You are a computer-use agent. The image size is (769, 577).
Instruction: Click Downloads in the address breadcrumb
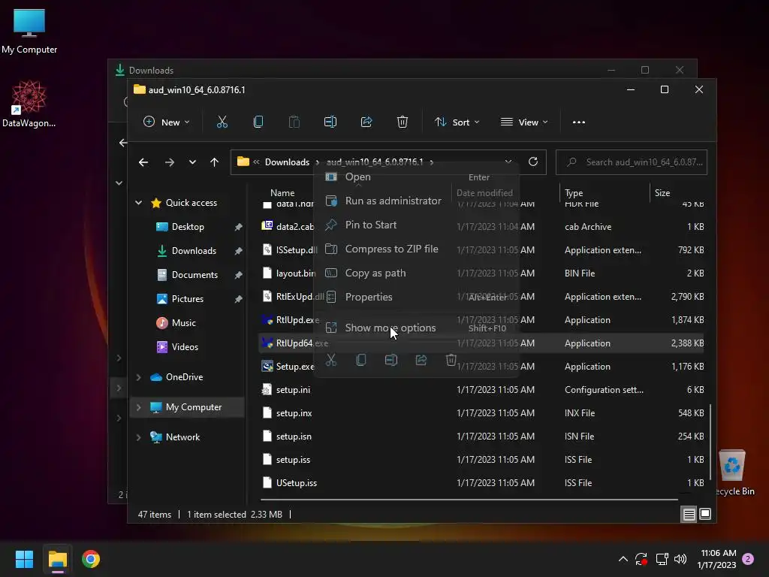pyautogui.click(x=287, y=162)
